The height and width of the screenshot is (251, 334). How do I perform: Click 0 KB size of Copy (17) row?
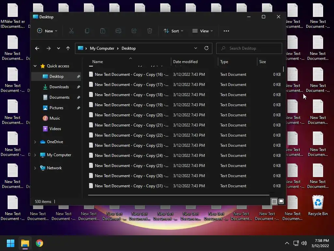click(277, 85)
